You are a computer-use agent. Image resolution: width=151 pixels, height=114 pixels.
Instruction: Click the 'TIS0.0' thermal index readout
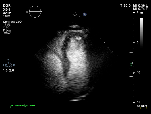[x=125, y=5]
